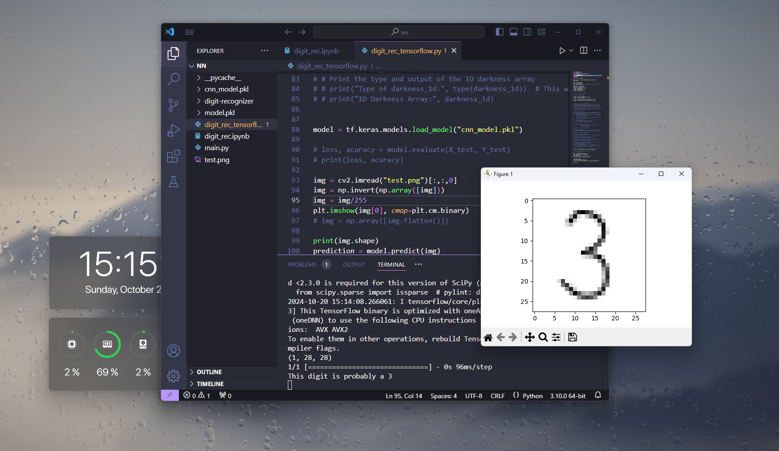Toggle the bottom panel layout button

(x=513, y=32)
